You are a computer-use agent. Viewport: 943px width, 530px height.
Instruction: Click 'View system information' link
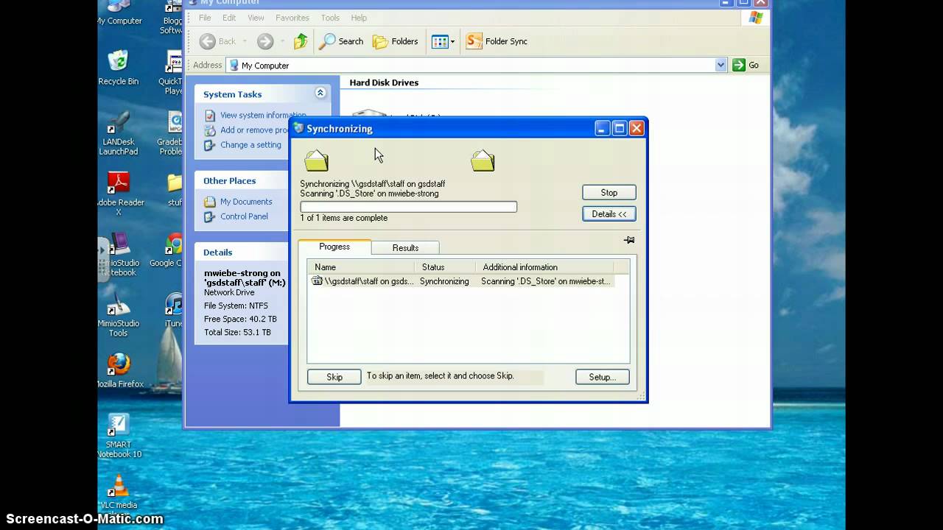tap(263, 116)
